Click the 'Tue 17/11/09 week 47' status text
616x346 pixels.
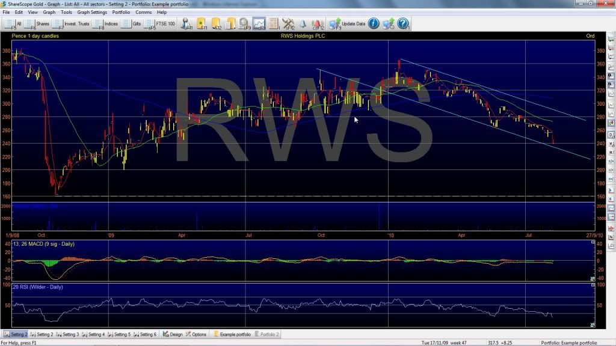444,343
